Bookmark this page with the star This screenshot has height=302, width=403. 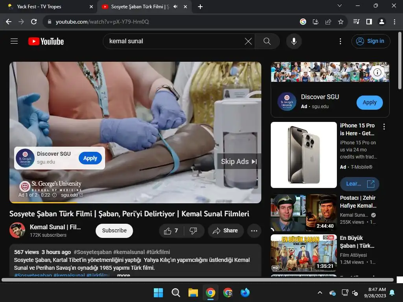(341, 22)
